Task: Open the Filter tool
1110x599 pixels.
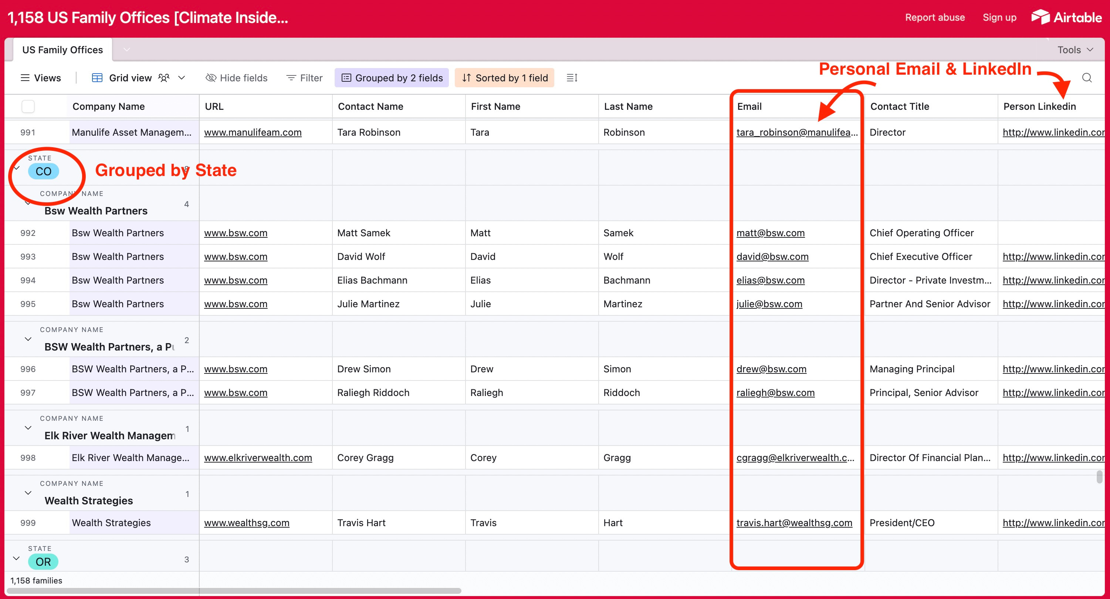Action: pyautogui.click(x=304, y=78)
